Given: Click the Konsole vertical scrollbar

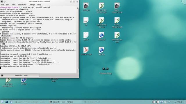Looking at the screenshot, I should coord(78,39).
